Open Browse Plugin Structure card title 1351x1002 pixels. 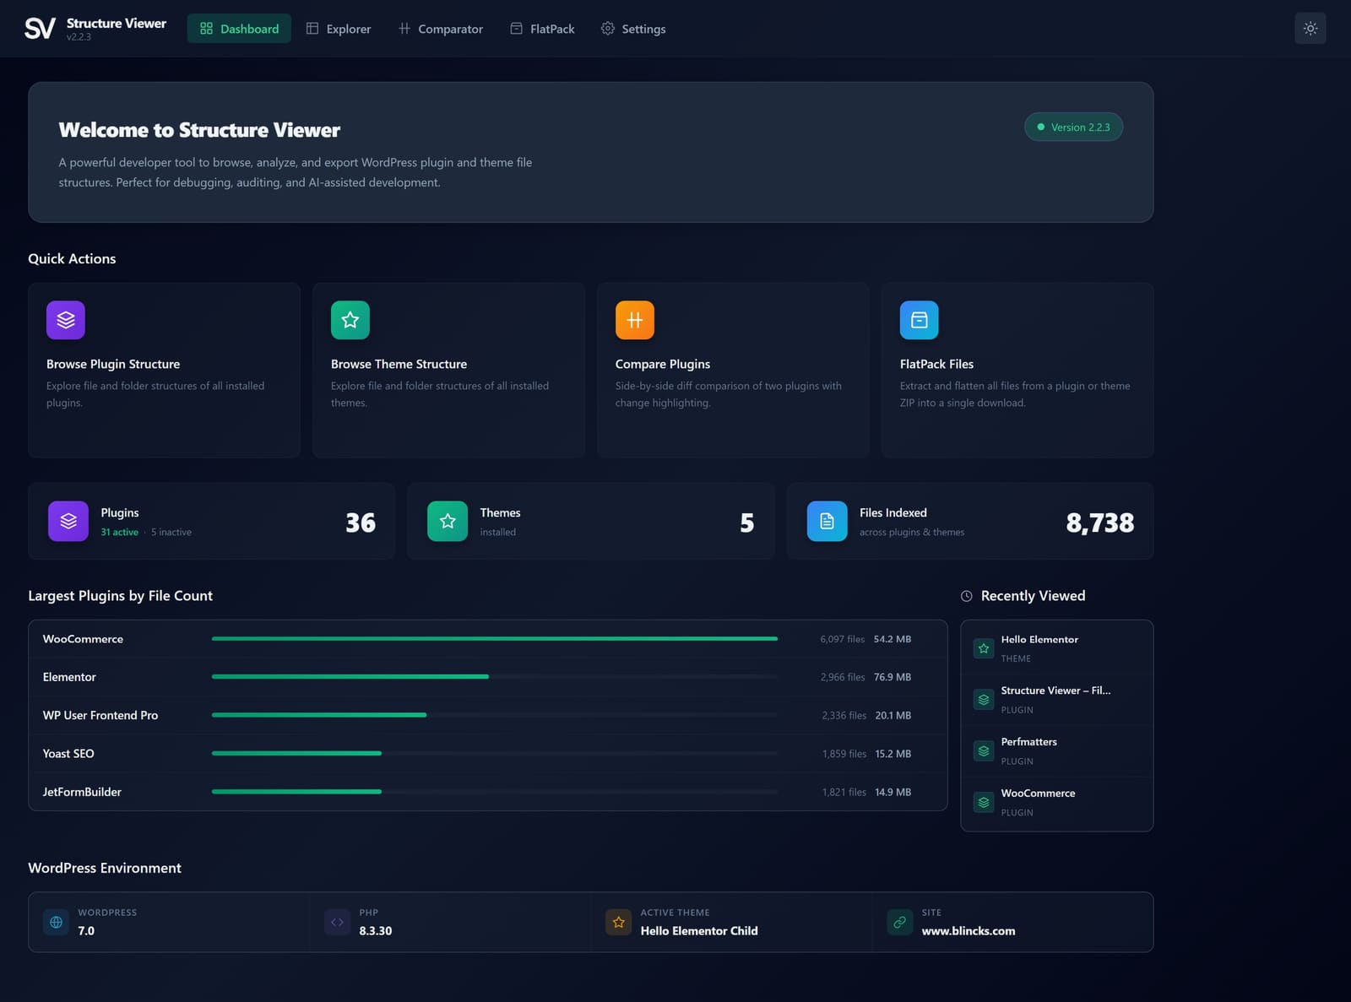pos(113,365)
